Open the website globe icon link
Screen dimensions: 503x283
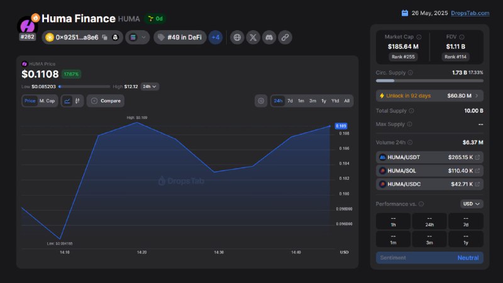[x=237, y=38]
